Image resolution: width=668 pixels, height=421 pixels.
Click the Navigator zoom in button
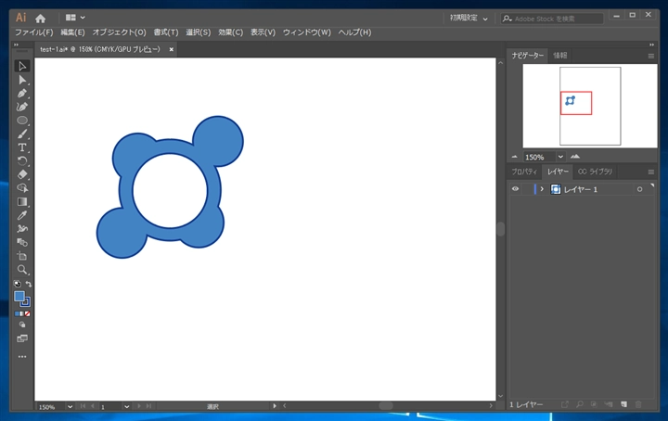[575, 157]
